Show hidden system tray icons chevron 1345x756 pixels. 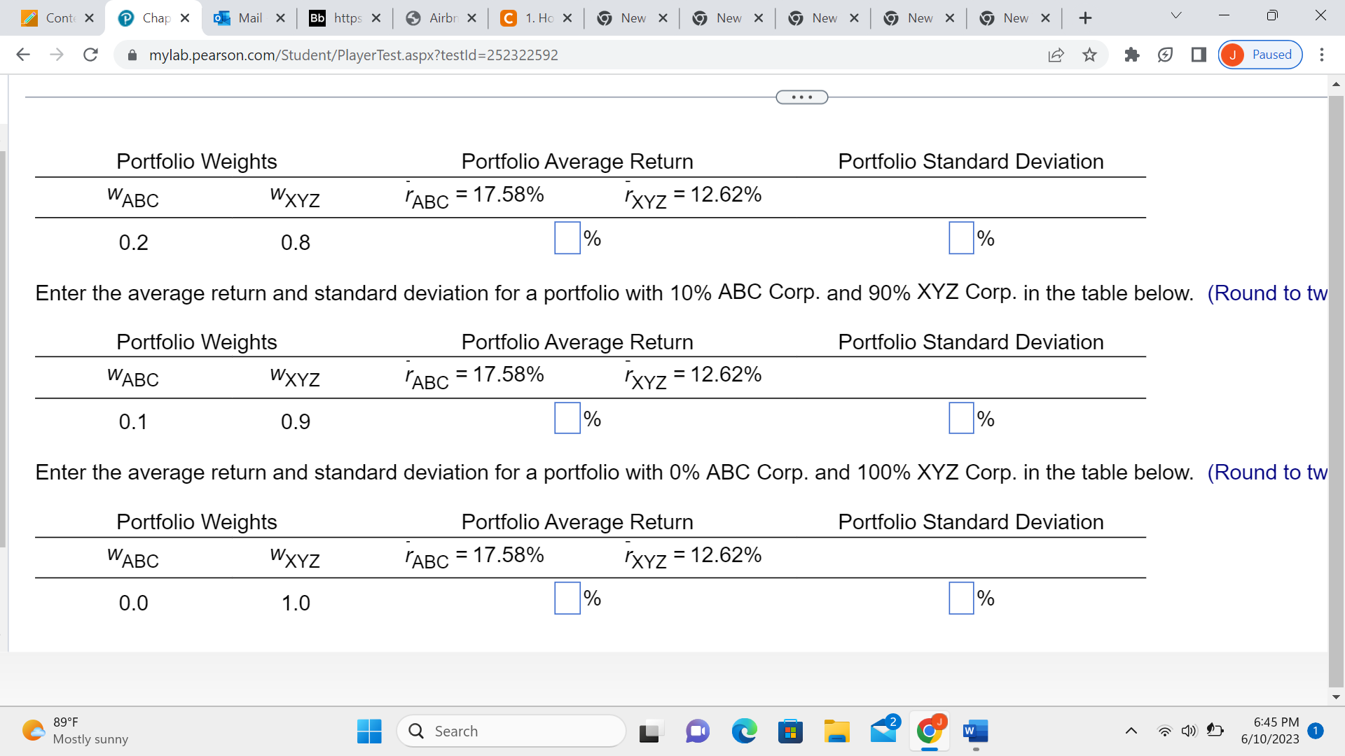pos(1131,731)
